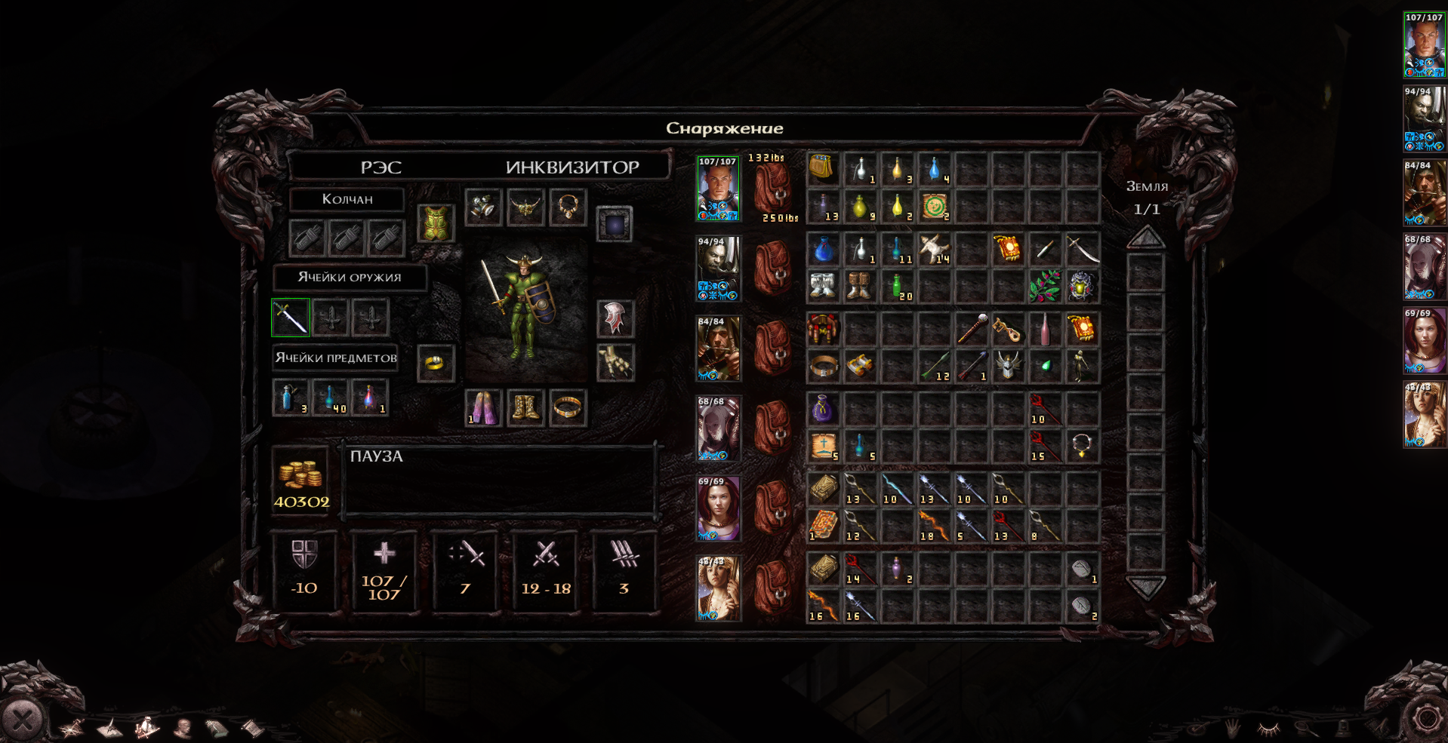The image size is (1448, 743).
Task: Click the gold ring equipment slot
Action: point(436,364)
